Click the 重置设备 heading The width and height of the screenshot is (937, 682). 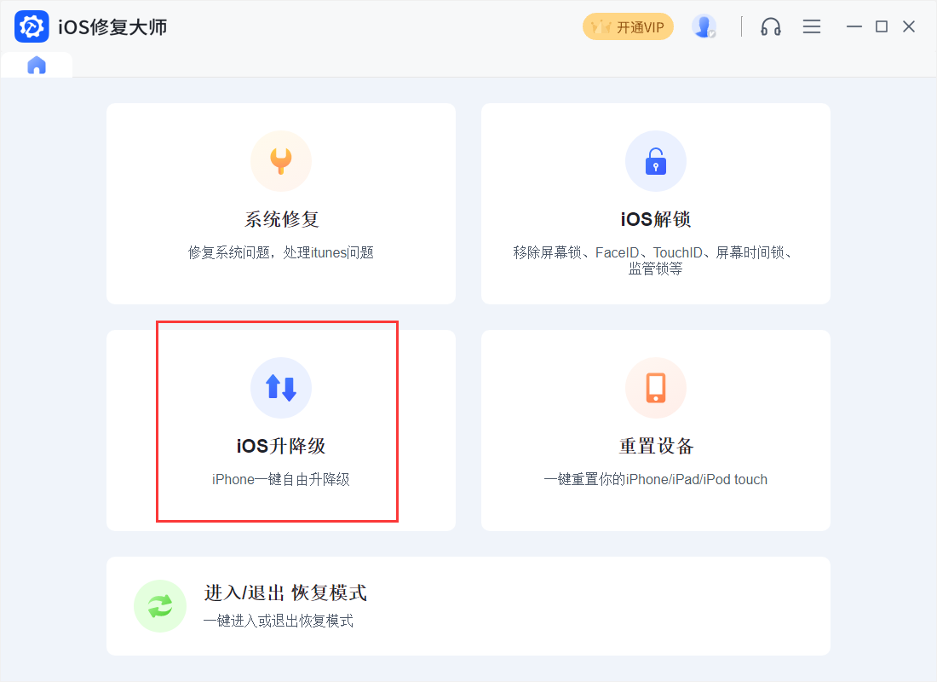pyautogui.click(x=656, y=446)
